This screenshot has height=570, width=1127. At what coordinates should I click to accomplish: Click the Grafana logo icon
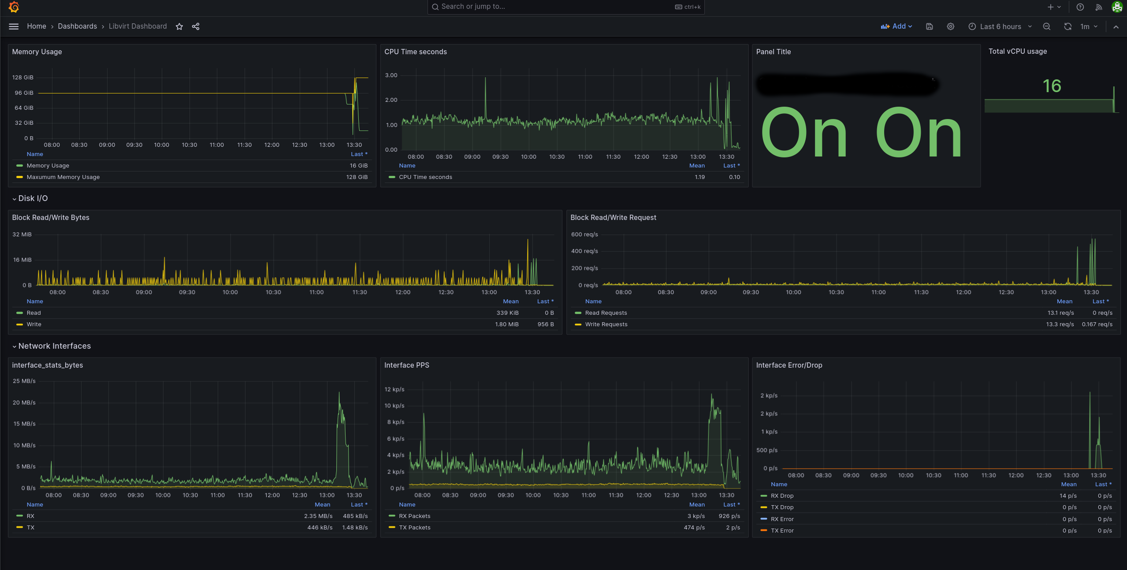(x=14, y=7)
